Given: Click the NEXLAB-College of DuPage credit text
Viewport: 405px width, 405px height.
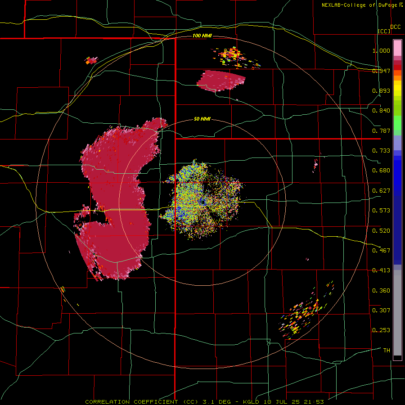Looking at the screenshot, I should (360, 5).
